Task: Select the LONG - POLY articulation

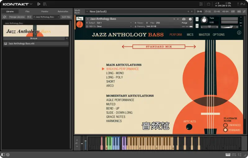Action: point(114,77)
